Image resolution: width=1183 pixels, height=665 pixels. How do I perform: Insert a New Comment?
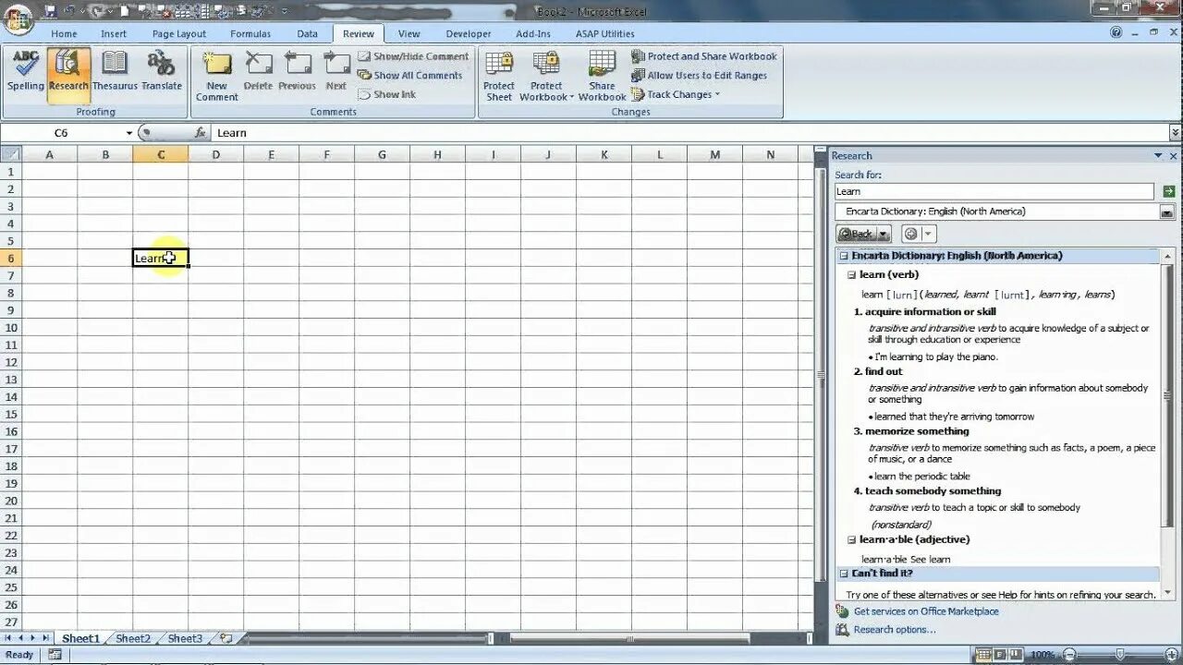pos(217,76)
